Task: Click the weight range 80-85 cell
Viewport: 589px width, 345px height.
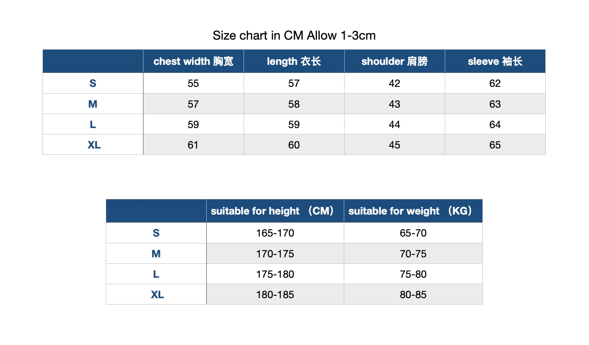Action: tap(413, 295)
